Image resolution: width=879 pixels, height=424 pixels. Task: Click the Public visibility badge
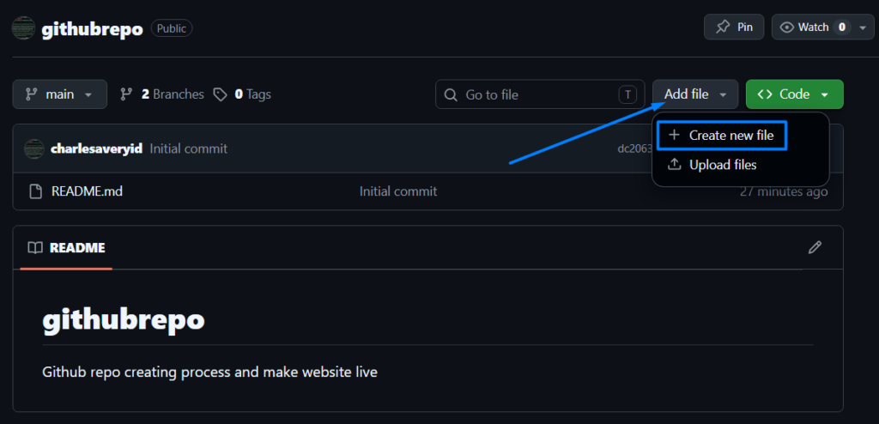pyautogui.click(x=172, y=28)
